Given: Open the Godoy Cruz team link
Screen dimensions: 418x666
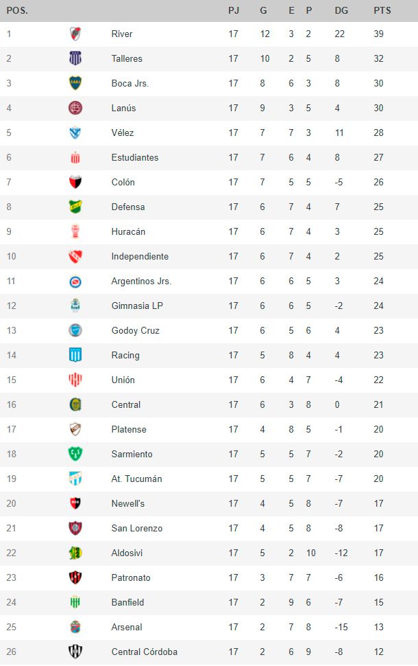Looking at the screenshot, I should (x=136, y=330).
